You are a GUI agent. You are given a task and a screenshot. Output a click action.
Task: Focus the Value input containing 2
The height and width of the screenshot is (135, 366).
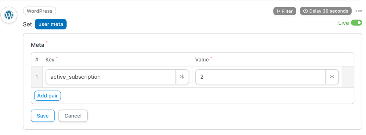click(261, 77)
